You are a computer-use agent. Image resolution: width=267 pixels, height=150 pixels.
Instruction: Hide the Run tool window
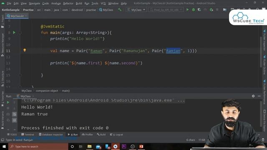pos(259,96)
